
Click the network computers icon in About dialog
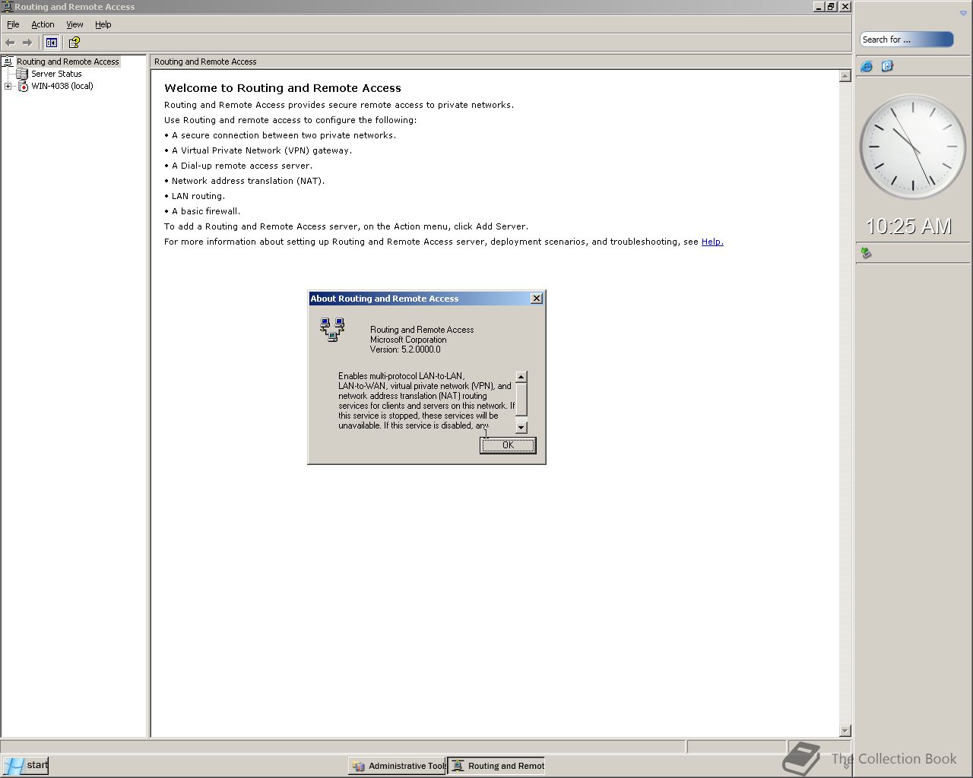pos(332,330)
